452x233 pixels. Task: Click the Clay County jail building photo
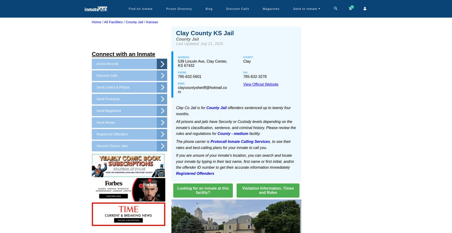coord(236,216)
